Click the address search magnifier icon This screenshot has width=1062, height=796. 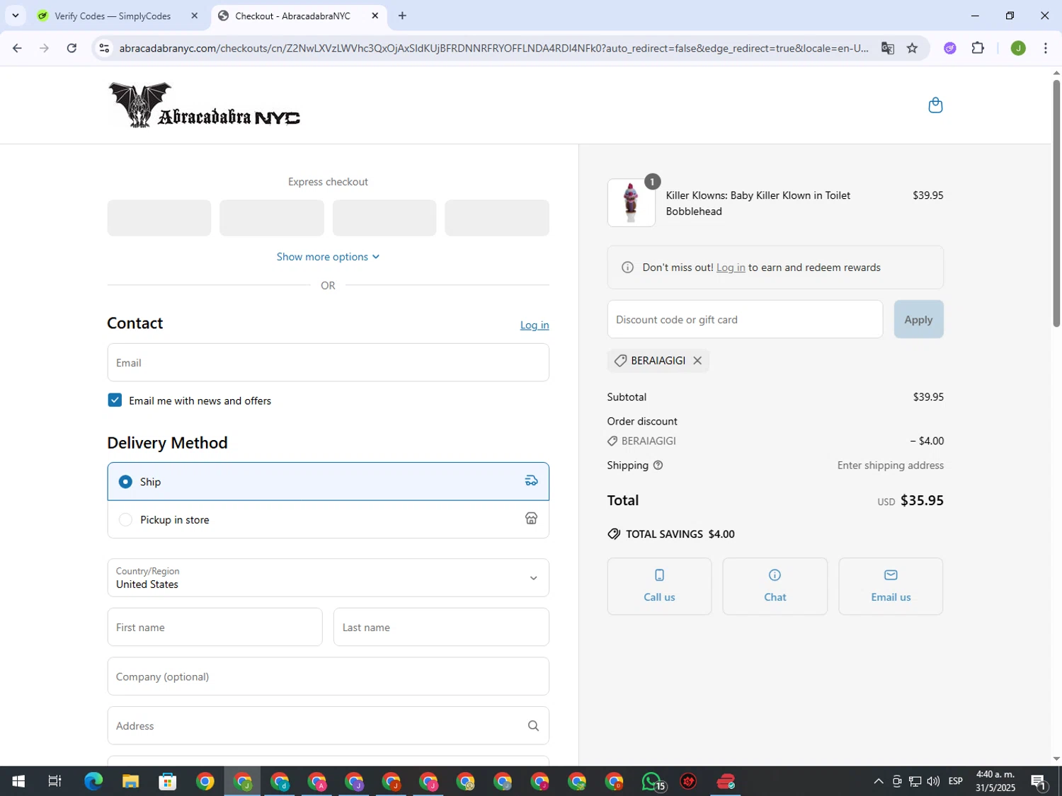[533, 726]
